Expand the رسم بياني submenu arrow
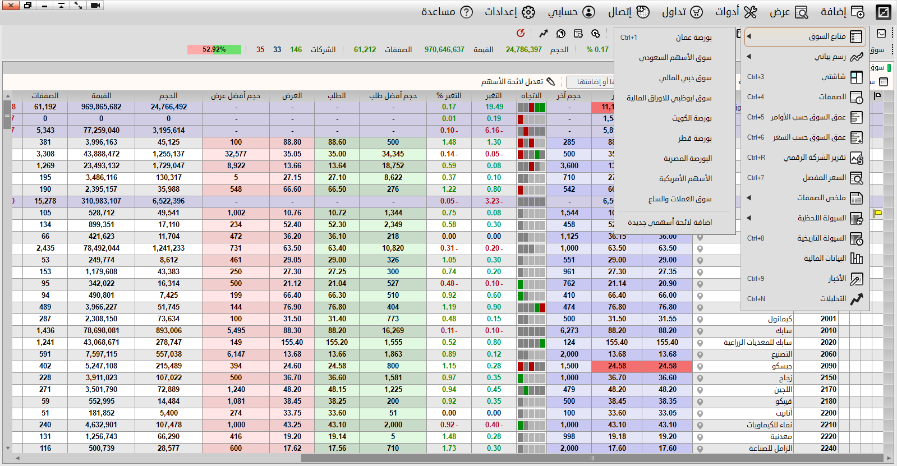 coord(749,57)
